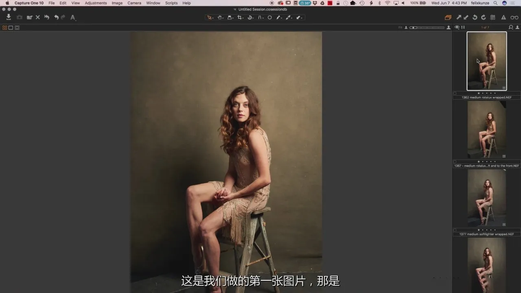The image size is (521, 293).
Task: Select the Keystone correction tool
Action: [x=260, y=17]
